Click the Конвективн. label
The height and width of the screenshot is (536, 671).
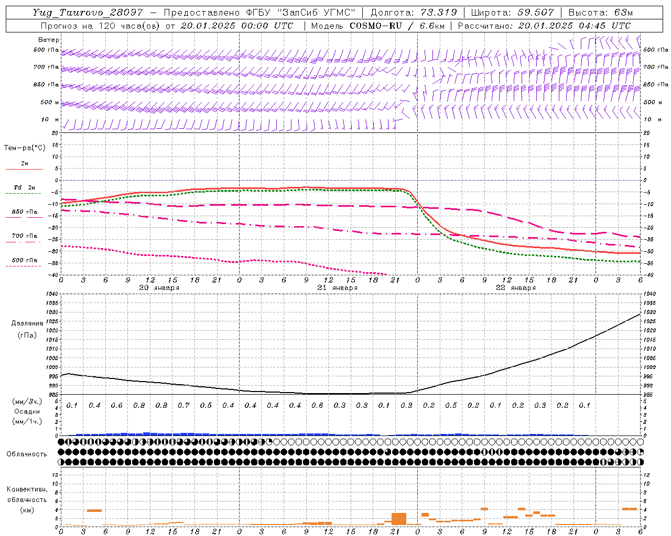tap(27, 489)
